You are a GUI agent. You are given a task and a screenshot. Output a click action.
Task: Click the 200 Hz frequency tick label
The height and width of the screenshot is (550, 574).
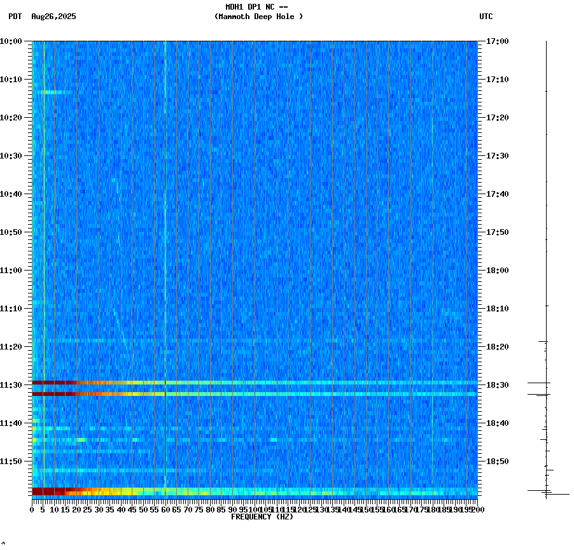tap(478, 509)
